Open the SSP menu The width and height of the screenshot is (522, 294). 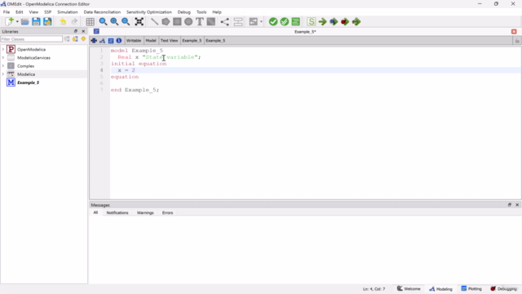47,12
